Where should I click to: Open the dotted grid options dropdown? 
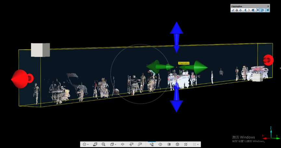click(x=198, y=144)
